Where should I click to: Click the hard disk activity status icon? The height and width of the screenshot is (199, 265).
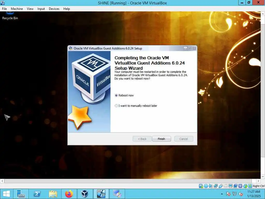tap(201, 186)
